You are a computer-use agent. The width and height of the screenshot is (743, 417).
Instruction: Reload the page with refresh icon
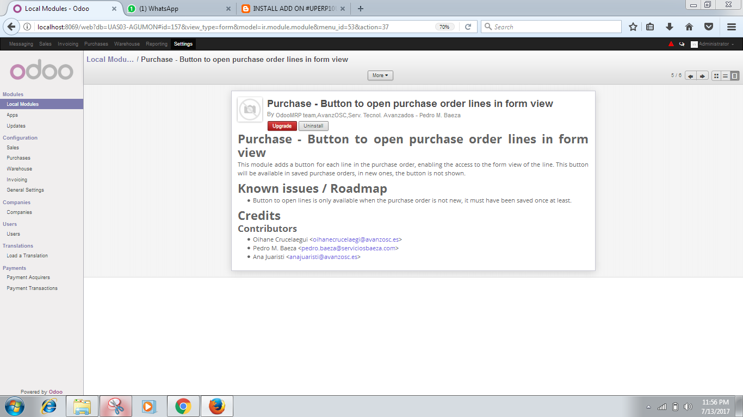click(x=468, y=27)
